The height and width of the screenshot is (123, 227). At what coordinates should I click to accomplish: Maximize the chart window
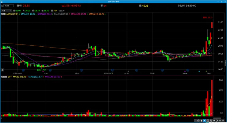click(x=221, y=2)
